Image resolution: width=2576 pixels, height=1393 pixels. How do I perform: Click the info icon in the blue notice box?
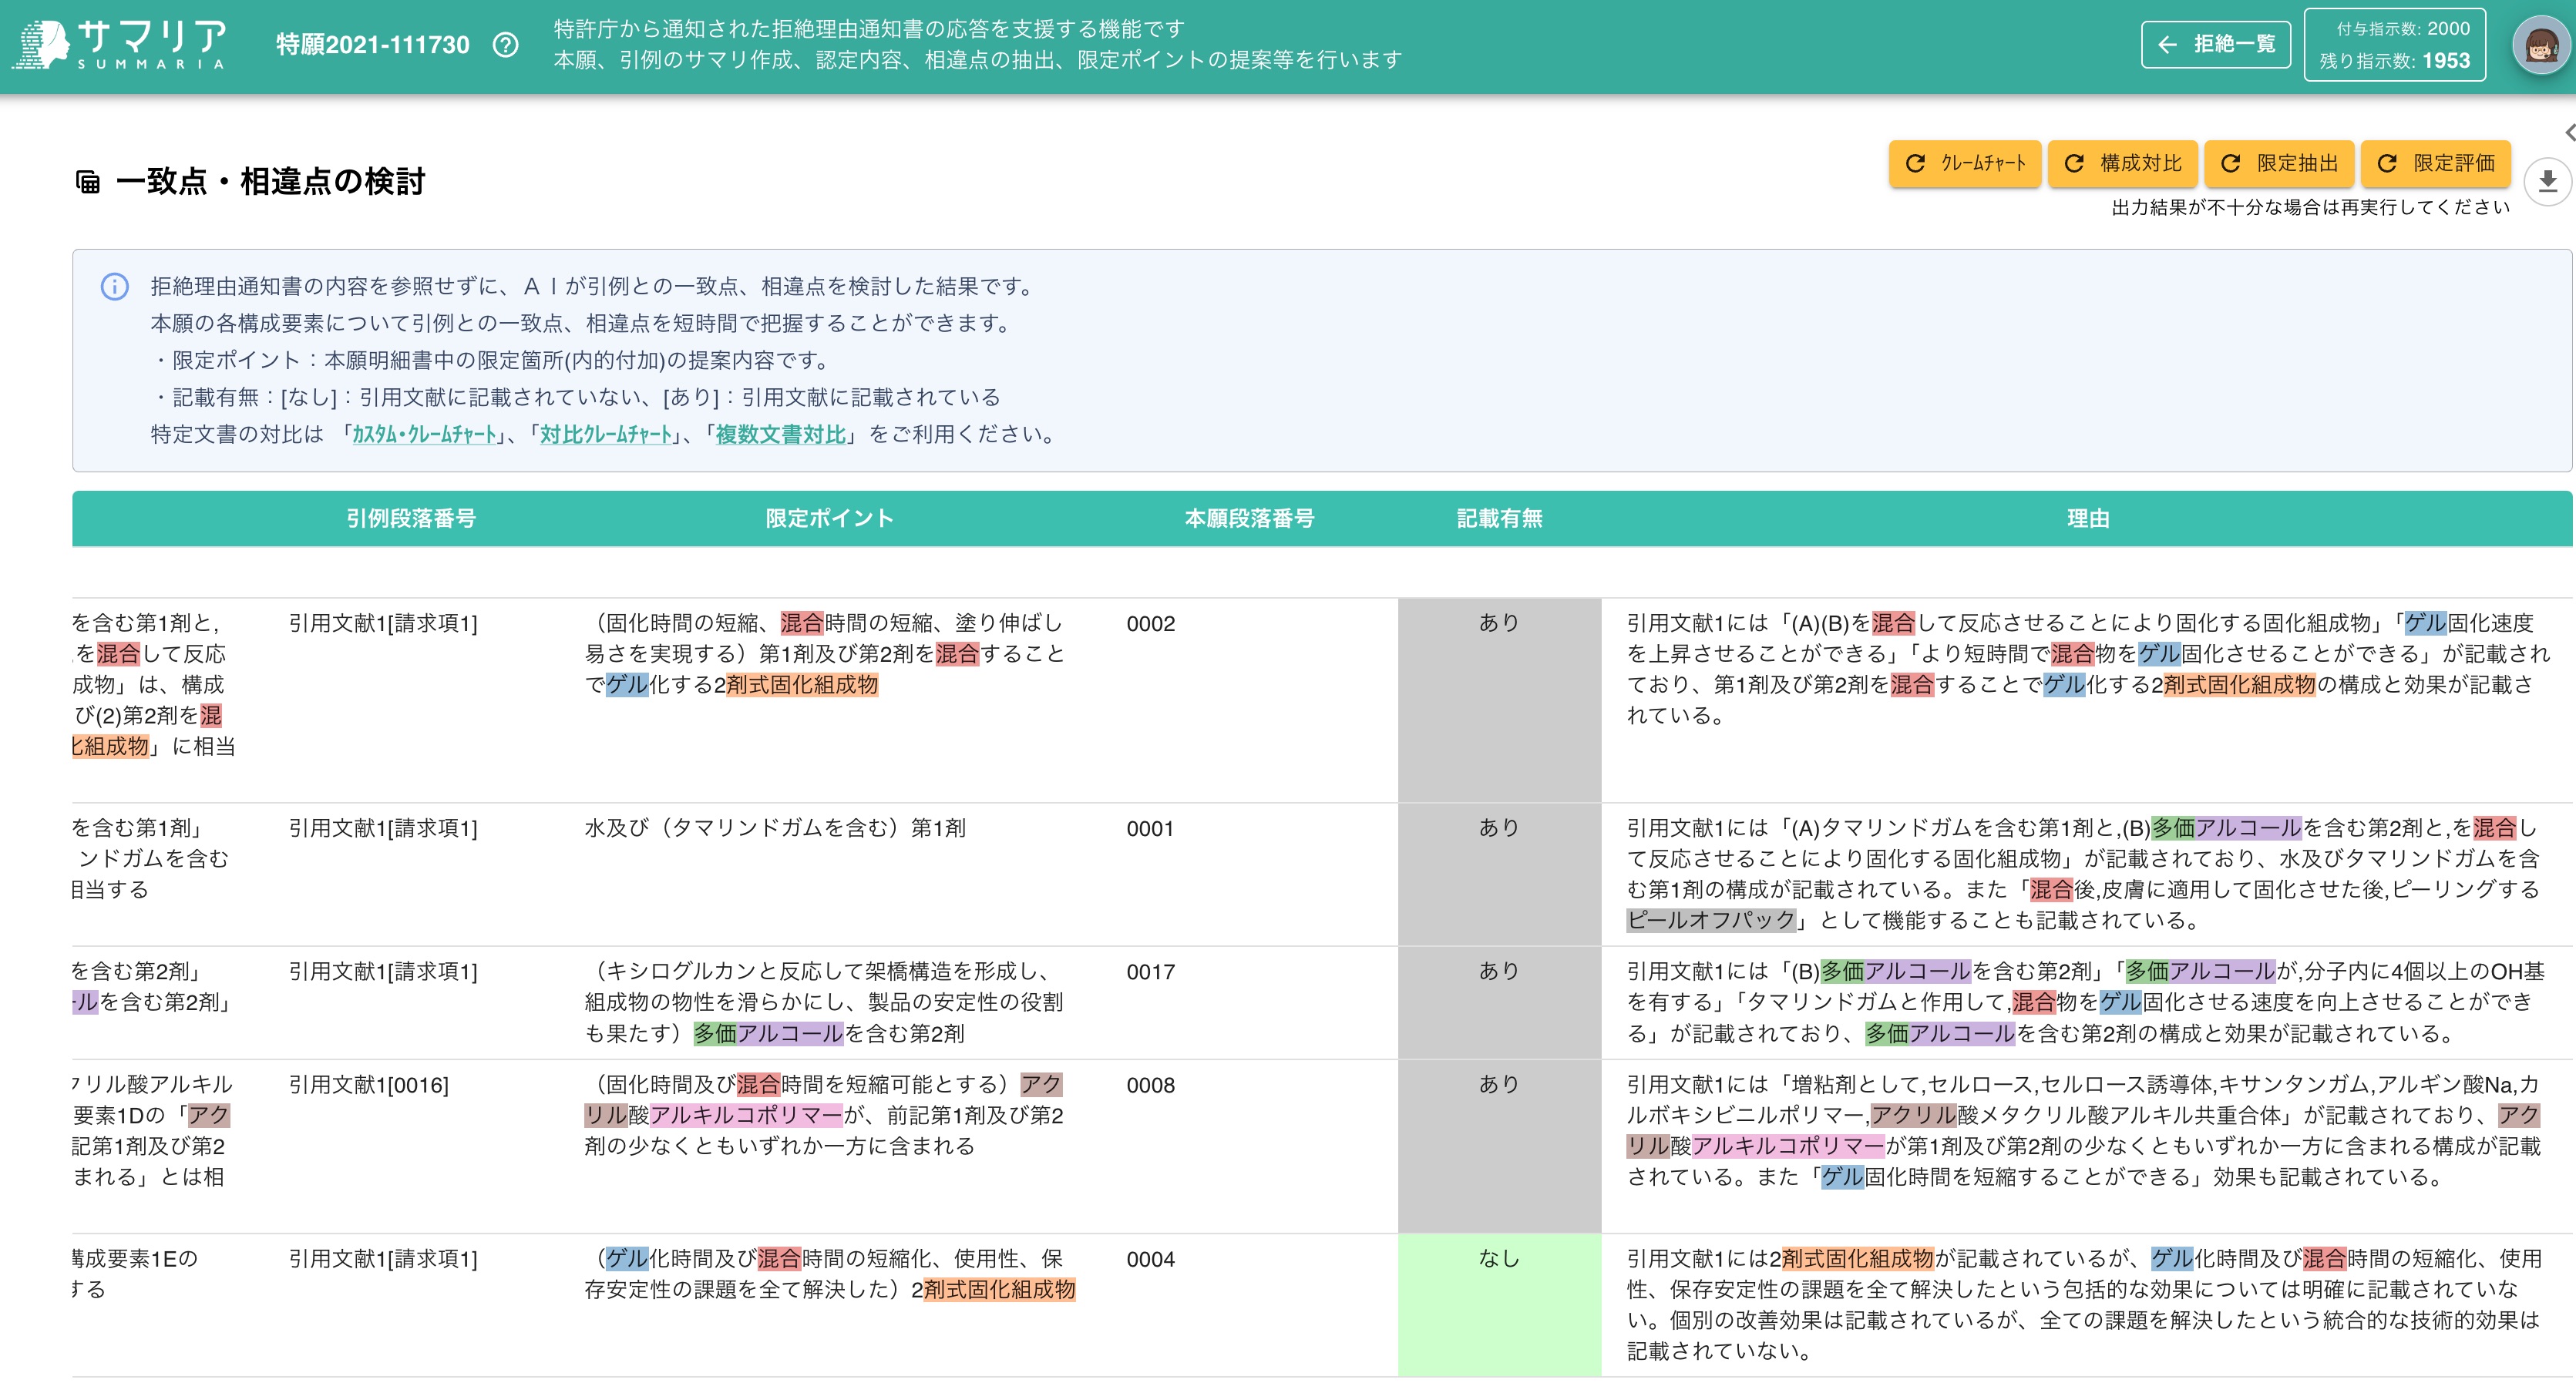click(115, 287)
